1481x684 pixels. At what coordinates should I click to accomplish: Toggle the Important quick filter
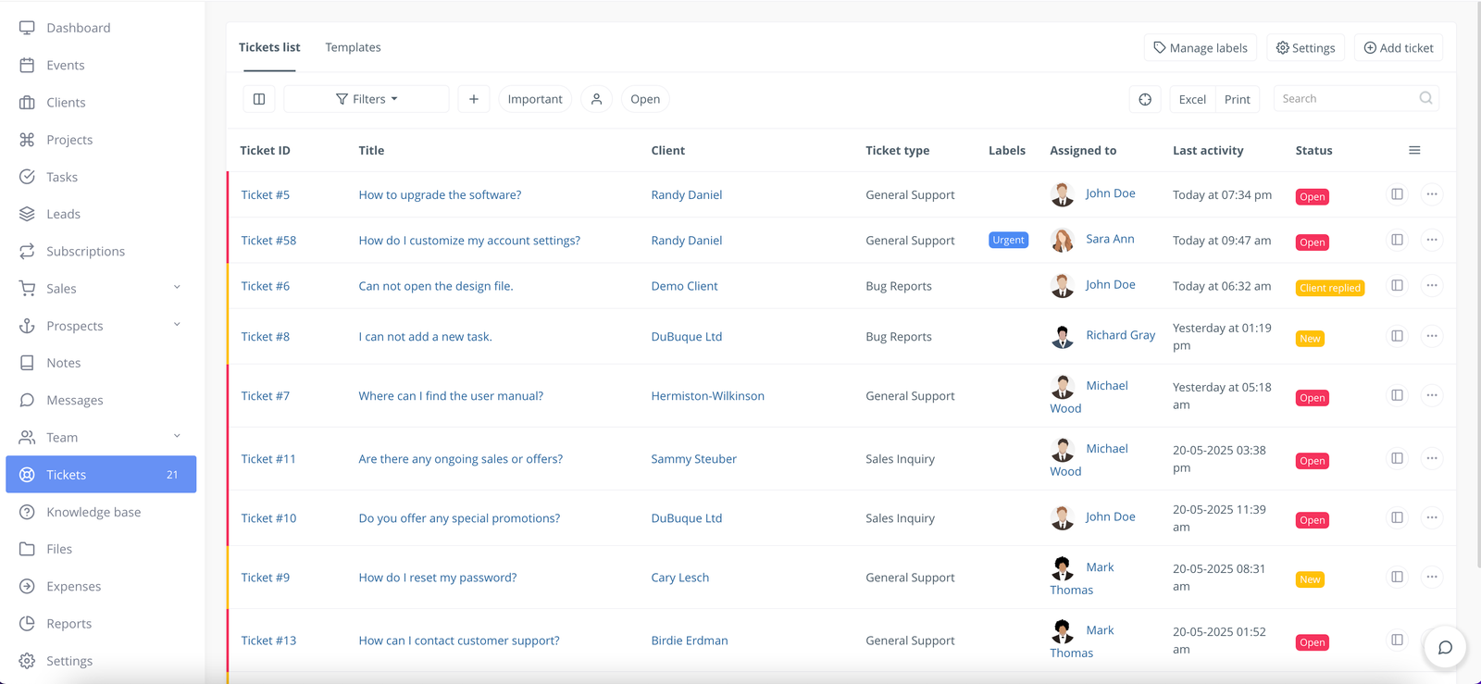535,99
